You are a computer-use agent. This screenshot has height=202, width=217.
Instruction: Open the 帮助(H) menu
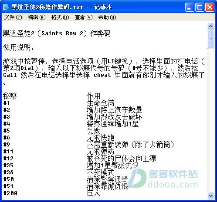point(107,17)
